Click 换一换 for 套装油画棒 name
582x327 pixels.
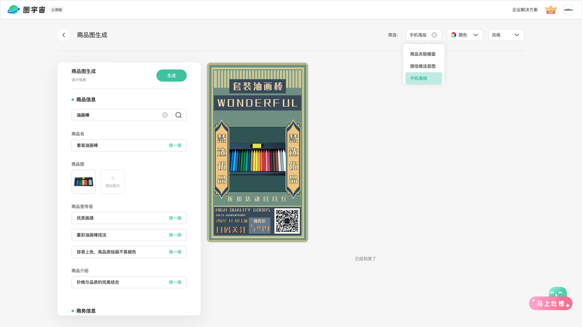click(175, 145)
